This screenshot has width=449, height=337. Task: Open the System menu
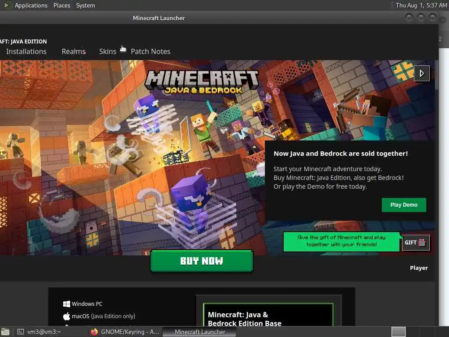(x=86, y=5)
